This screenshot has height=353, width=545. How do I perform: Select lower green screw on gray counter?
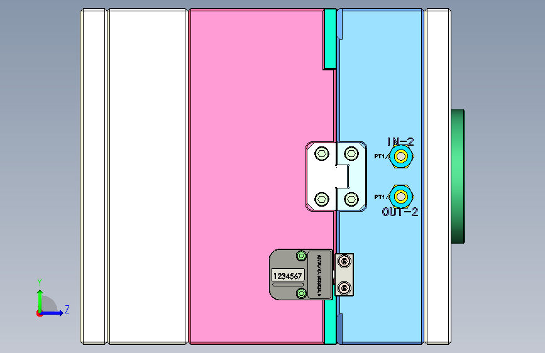pos(301,293)
